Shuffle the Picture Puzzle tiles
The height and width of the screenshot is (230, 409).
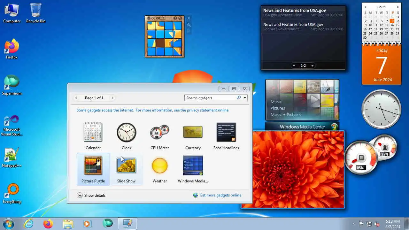pos(180,18)
